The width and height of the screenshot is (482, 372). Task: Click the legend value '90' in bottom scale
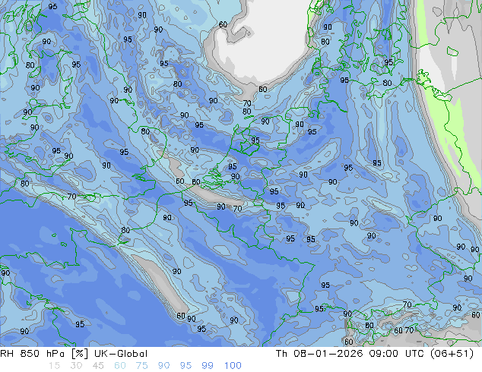pos(164,366)
